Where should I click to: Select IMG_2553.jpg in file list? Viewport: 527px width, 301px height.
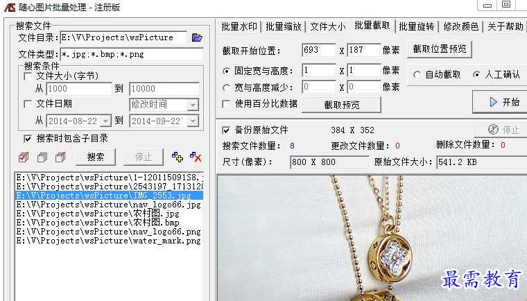110,196
